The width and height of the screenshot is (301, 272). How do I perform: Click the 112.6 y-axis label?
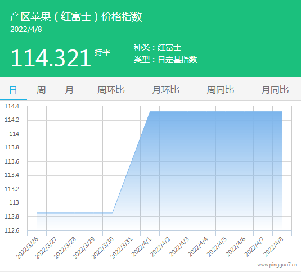(x=12, y=230)
